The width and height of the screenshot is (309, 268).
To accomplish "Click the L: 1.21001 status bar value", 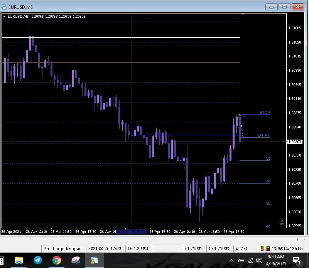I will (x=192, y=249).
